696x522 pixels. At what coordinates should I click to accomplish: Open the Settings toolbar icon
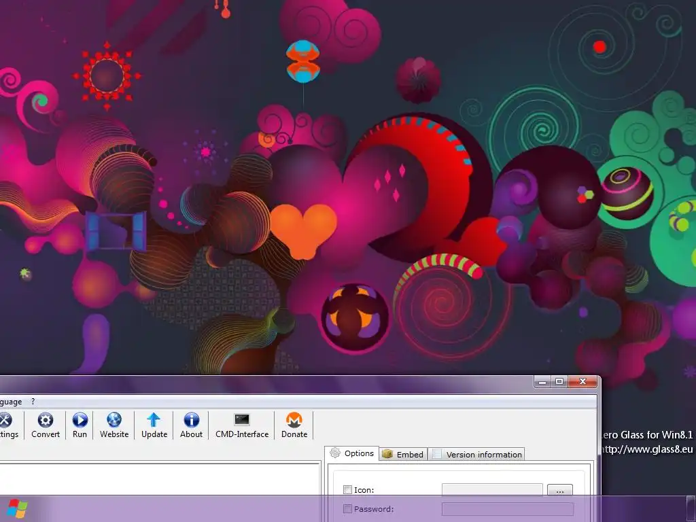[x=5, y=420]
